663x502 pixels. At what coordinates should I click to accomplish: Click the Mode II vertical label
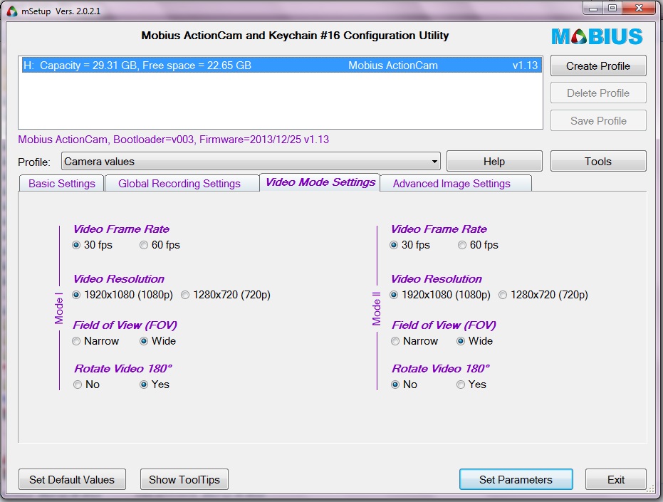pyautogui.click(x=376, y=308)
